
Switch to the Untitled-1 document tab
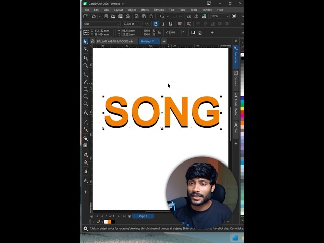(149, 41)
